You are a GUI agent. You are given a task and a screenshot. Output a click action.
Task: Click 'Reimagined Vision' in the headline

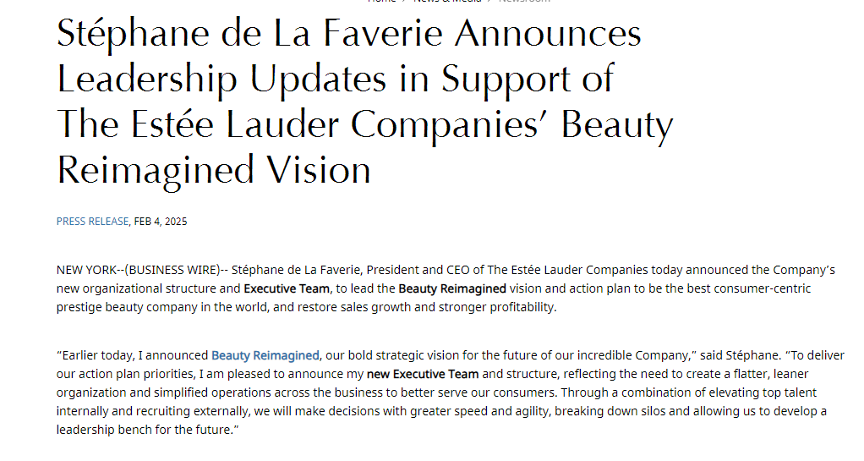pyautogui.click(x=214, y=170)
